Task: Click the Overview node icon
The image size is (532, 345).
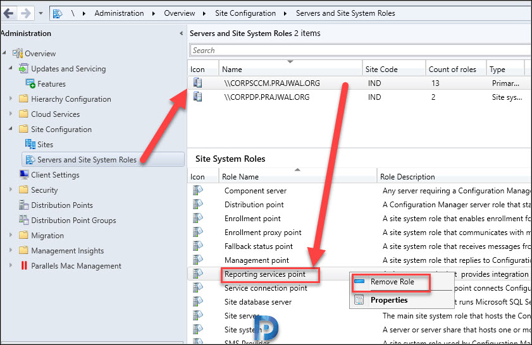Action: (x=18, y=53)
